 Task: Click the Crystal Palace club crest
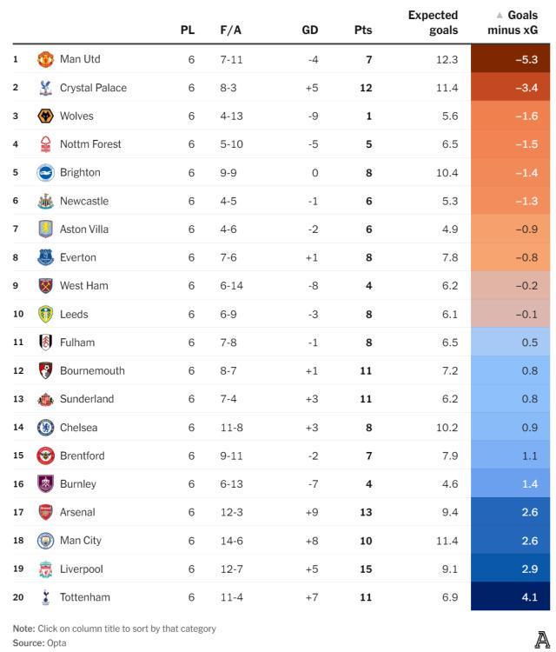click(46, 88)
